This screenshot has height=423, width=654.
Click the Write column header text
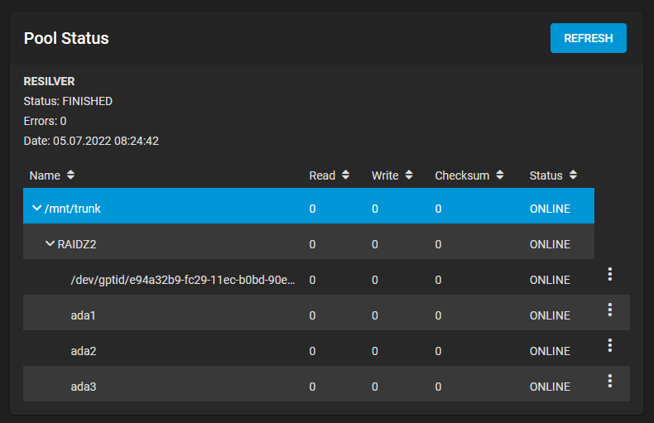pos(385,175)
